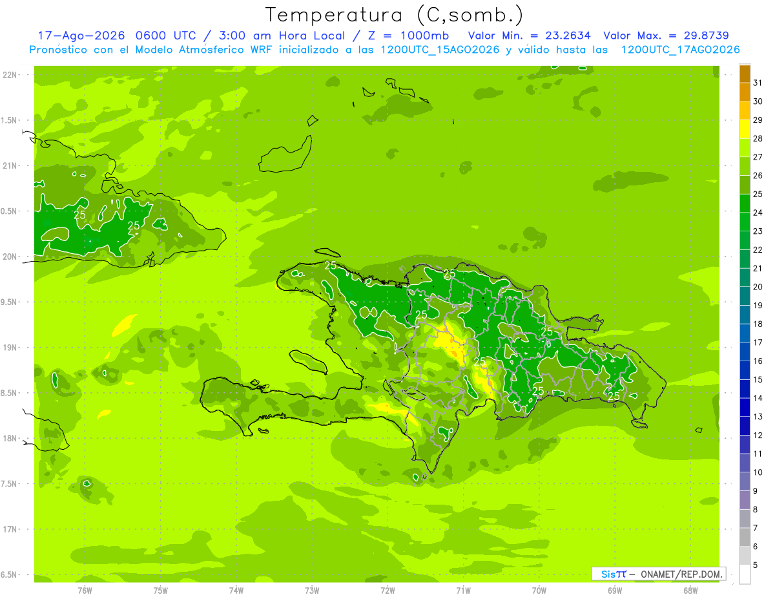The width and height of the screenshot is (775, 599).
Task: Click the 22N latitude label
Action: 10,75
